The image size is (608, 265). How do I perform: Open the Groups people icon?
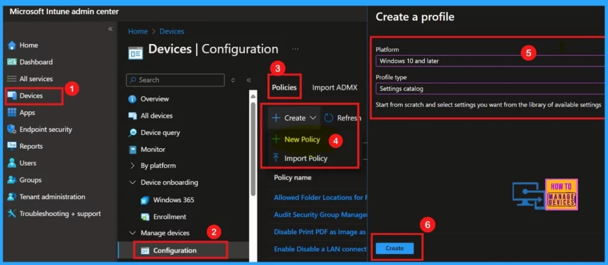12,180
